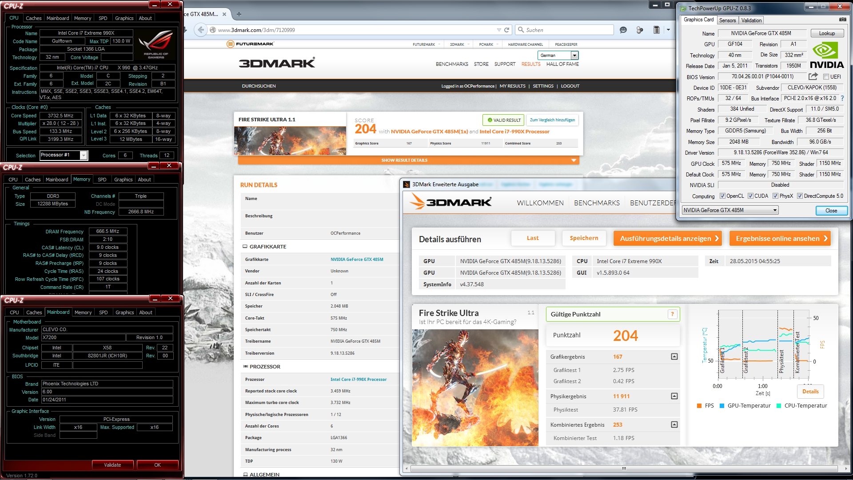Click the browser back arrow button
Image resolution: width=853 pixels, height=480 pixels.
[201, 30]
